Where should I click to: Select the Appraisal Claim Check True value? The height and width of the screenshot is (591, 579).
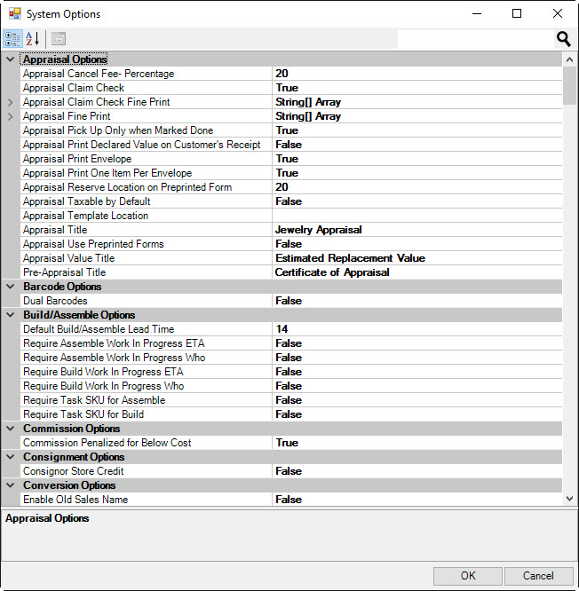pos(416,88)
